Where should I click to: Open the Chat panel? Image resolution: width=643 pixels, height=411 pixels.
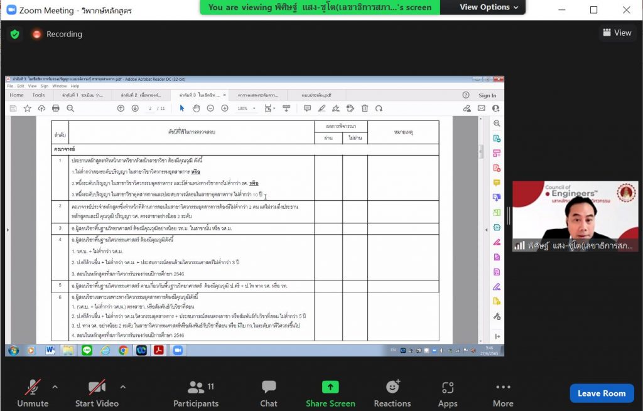[269, 393]
